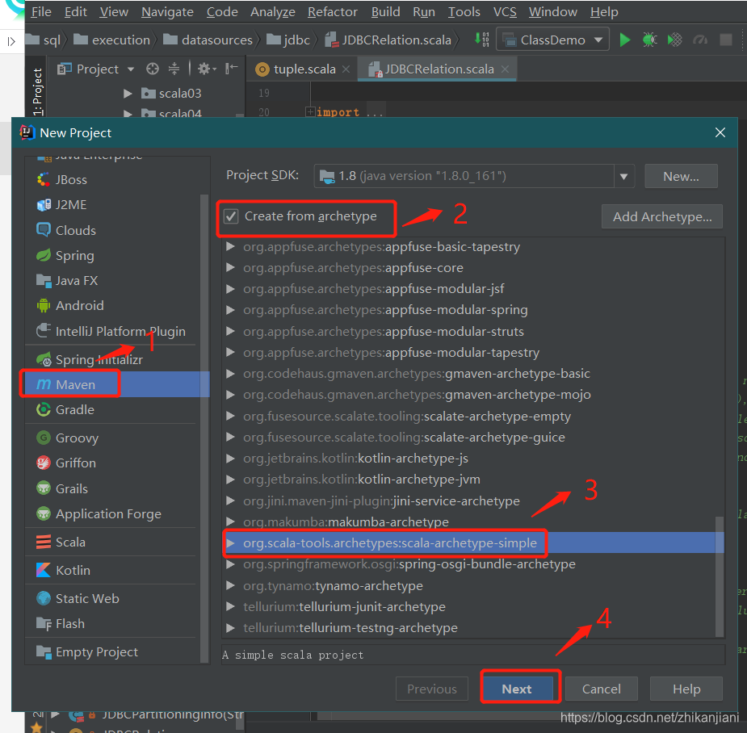The width and height of the screenshot is (747, 733).
Task: Expand scala03 folder in Project tree
Action: click(x=128, y=94)
